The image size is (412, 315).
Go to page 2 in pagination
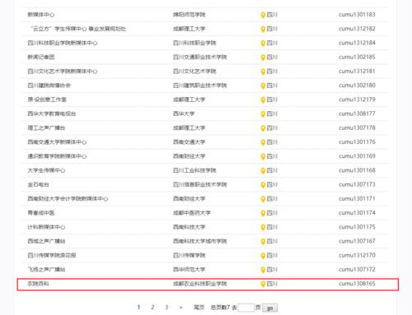tap(152, 308)
